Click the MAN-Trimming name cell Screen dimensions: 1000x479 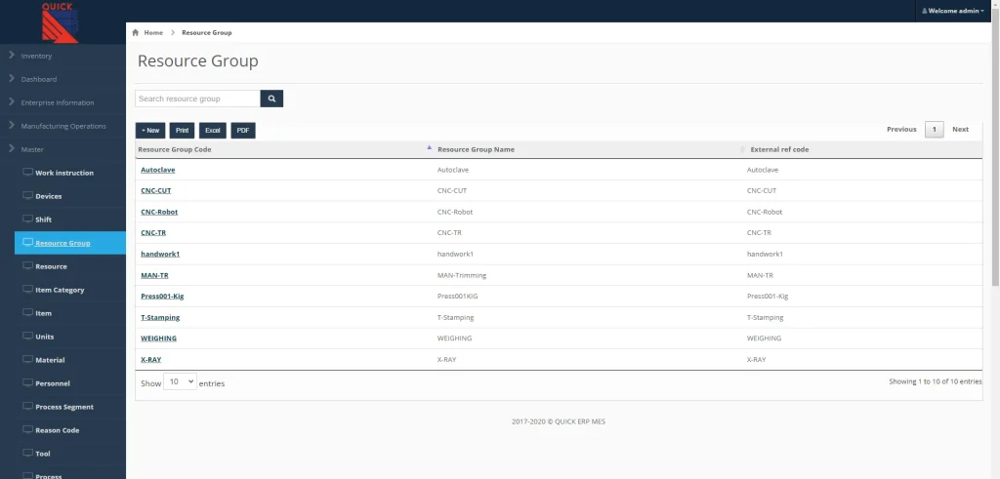462,275
